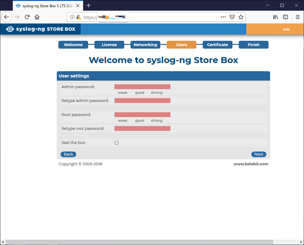Click 'weak' label under Root password
This screenshot has width=304, height=245.
(123, 120)
